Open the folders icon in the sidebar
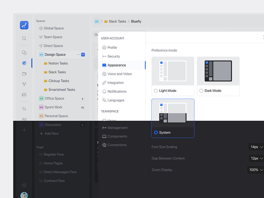The height and width of the screenshot is (198, 264). click(24, 74)
